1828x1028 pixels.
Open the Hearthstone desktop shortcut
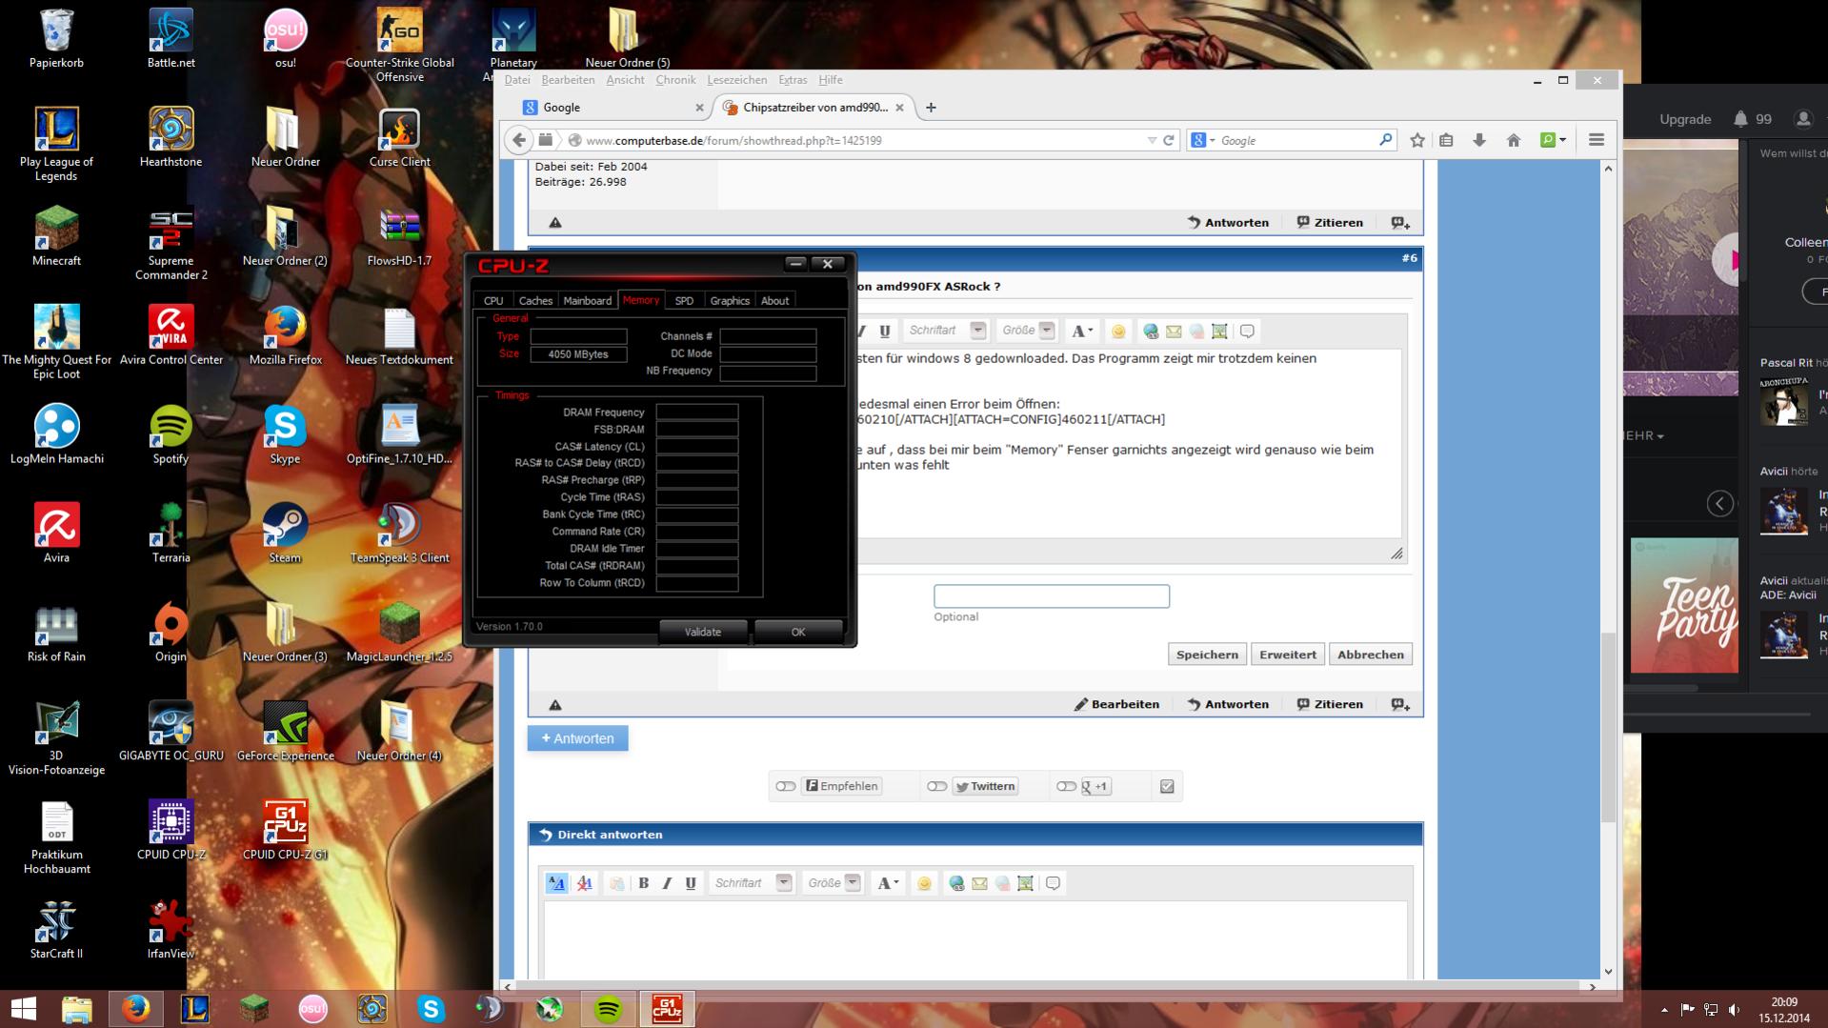point(171,137)
